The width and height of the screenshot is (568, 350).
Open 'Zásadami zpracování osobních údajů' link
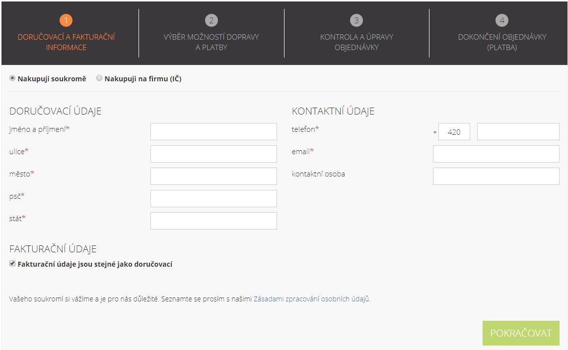pos(311,299)
